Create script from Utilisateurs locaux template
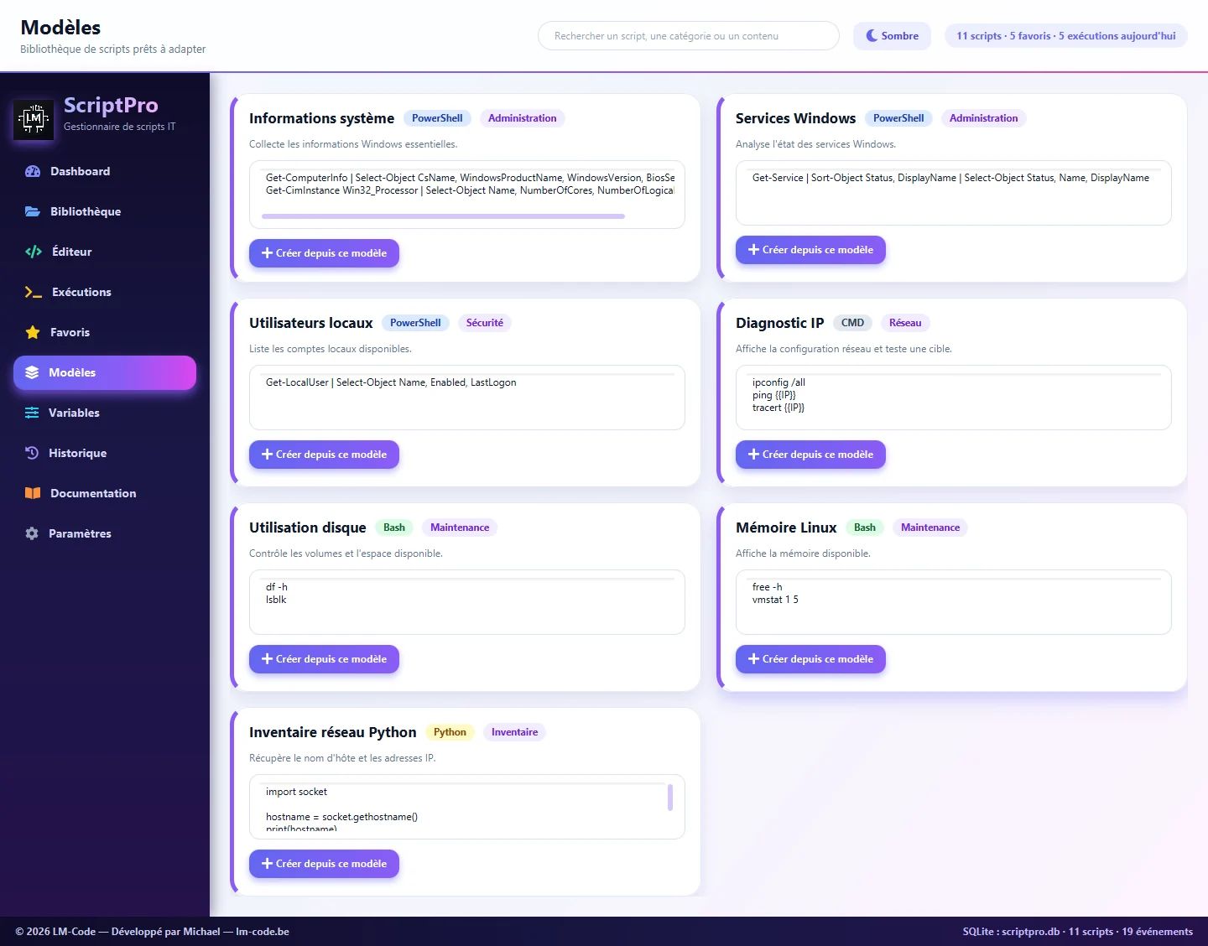 (x=324, y=455)
